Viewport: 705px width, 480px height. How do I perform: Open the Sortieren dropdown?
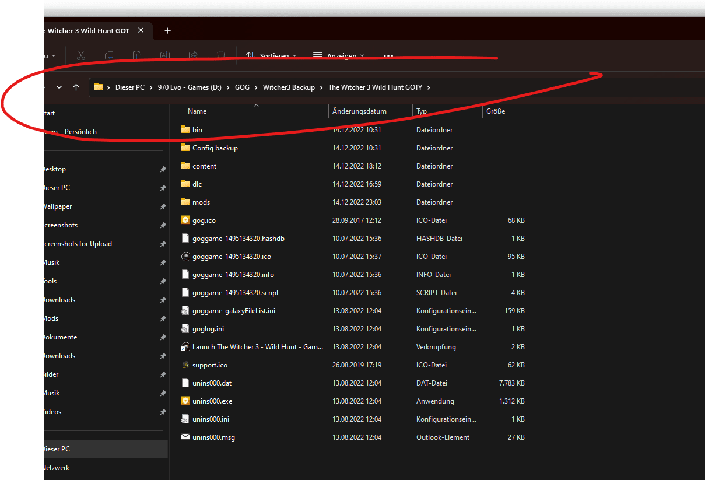pos(271,56)
